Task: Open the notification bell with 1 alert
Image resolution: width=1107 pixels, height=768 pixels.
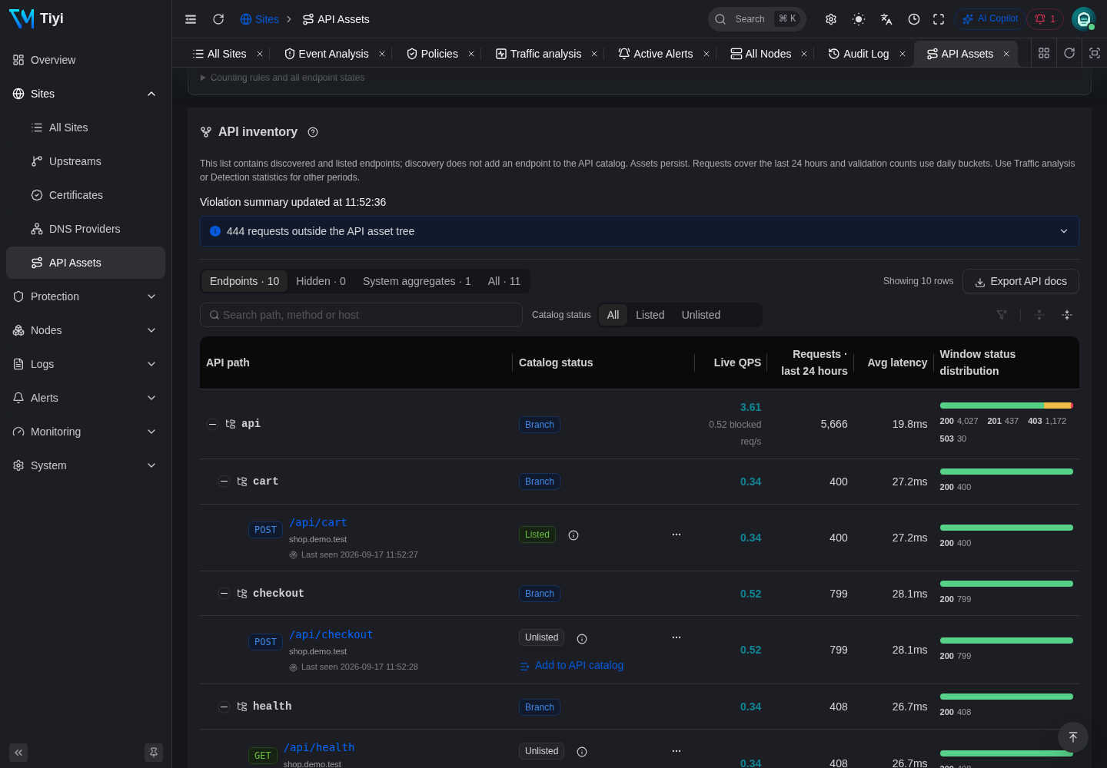Action: 1045,19
